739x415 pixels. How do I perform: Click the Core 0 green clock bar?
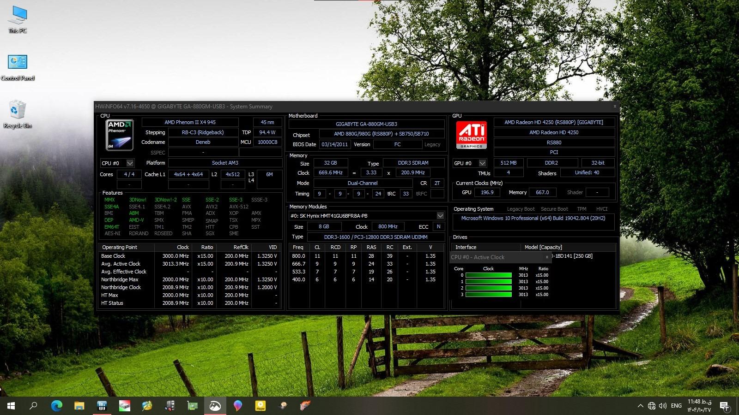coord(488,275)
